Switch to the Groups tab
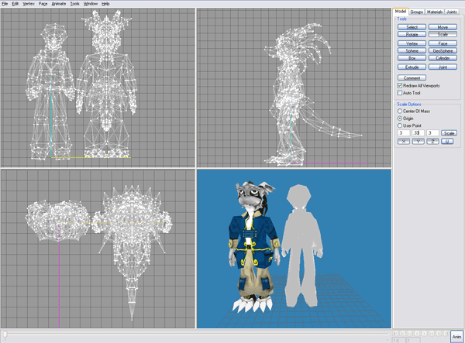This screenshot has width=465, height=343. (x=417, y=12)
